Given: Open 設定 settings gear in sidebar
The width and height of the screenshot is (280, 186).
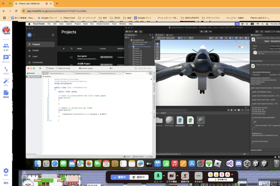Looking at the screenshot, I should [x=6, y=171].
